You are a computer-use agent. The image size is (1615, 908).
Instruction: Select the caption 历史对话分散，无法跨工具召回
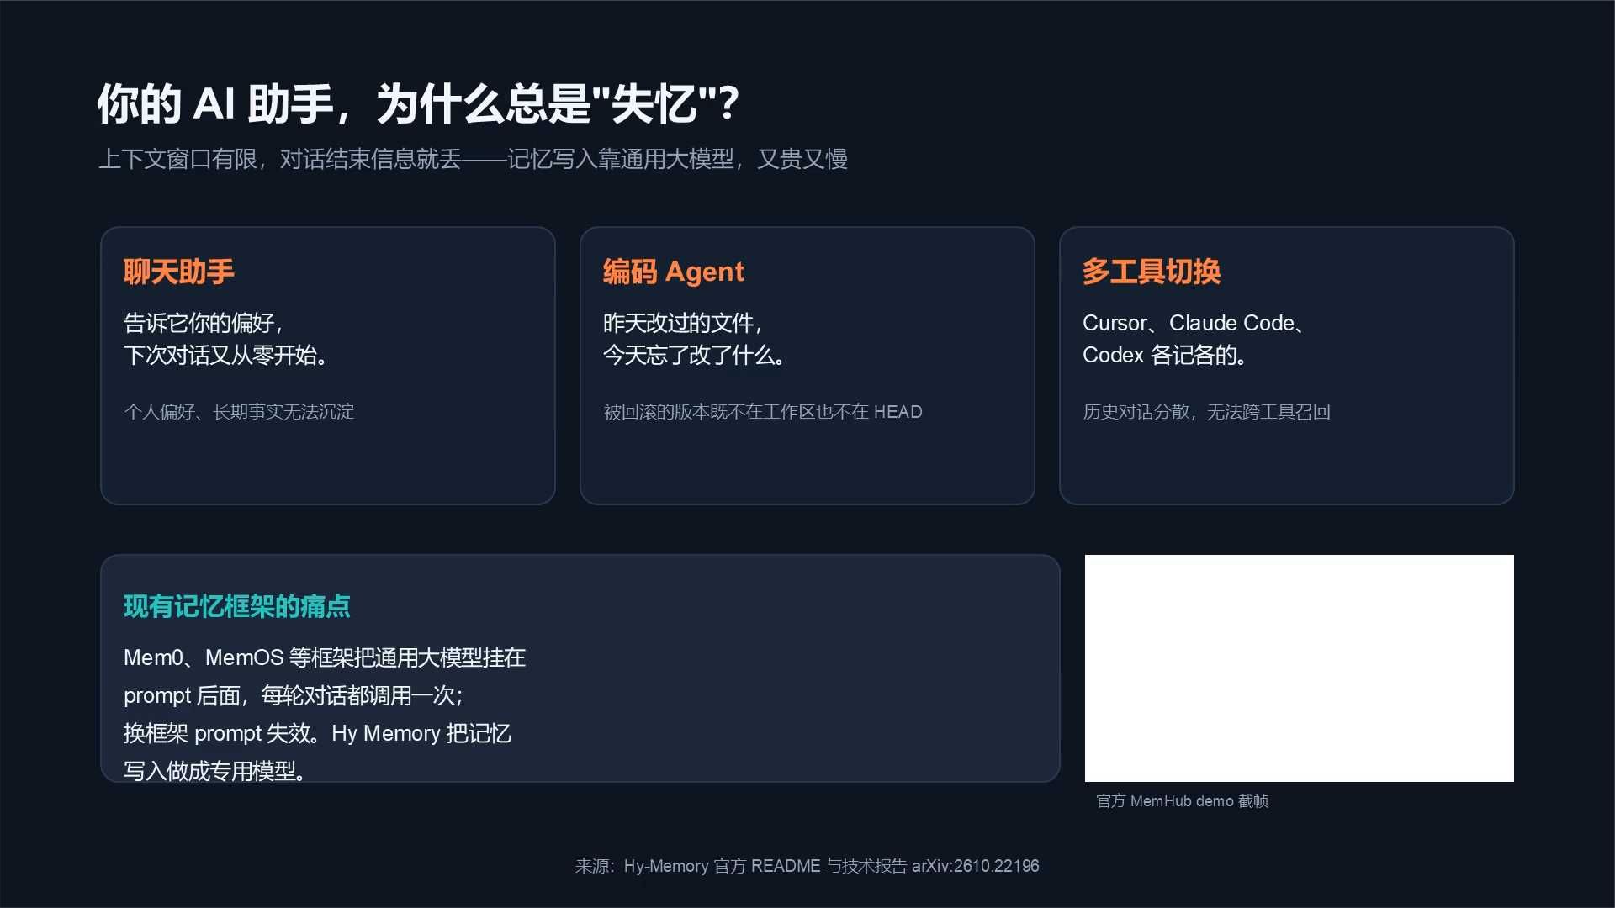pyautogui.click(x=1206, y=412)
